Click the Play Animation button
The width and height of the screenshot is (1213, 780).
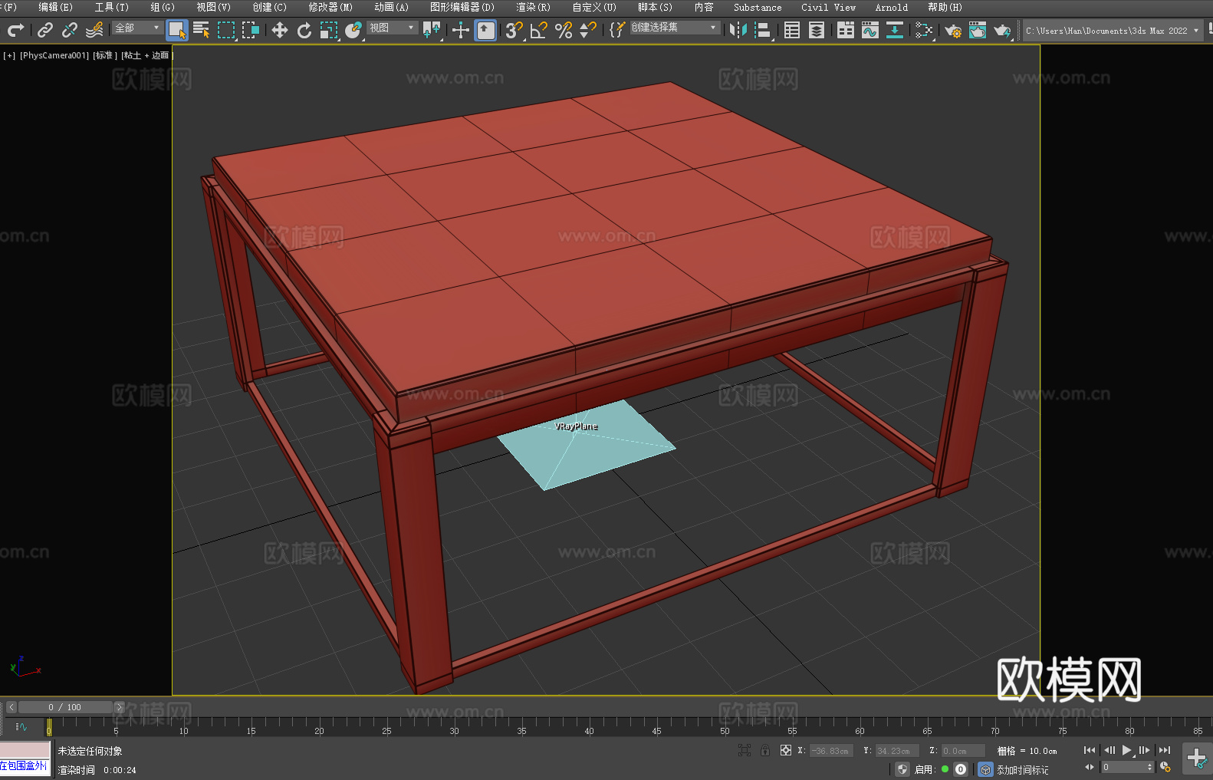pyautogui.click(x=1127, y=750)
